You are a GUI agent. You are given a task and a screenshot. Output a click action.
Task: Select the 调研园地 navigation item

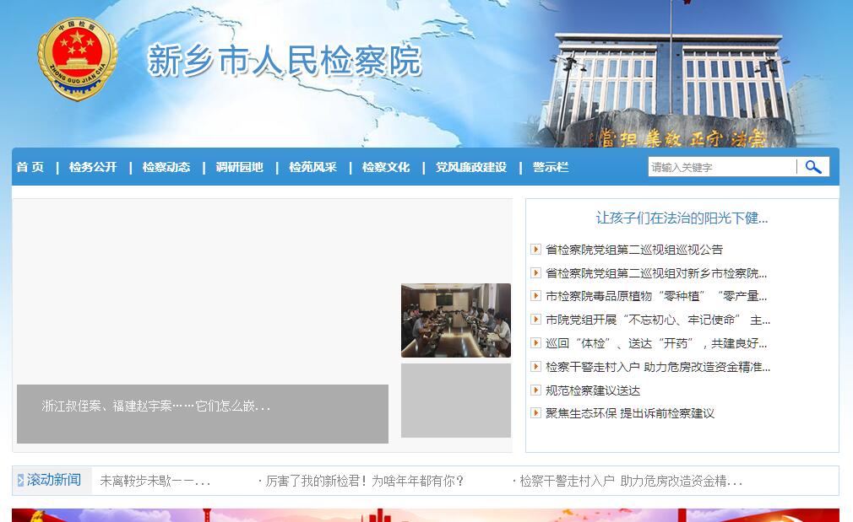(239, 167)
